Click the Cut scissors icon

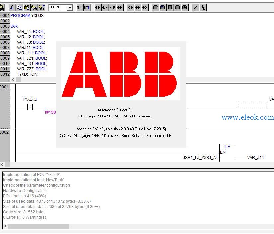(x=12, y=7)
